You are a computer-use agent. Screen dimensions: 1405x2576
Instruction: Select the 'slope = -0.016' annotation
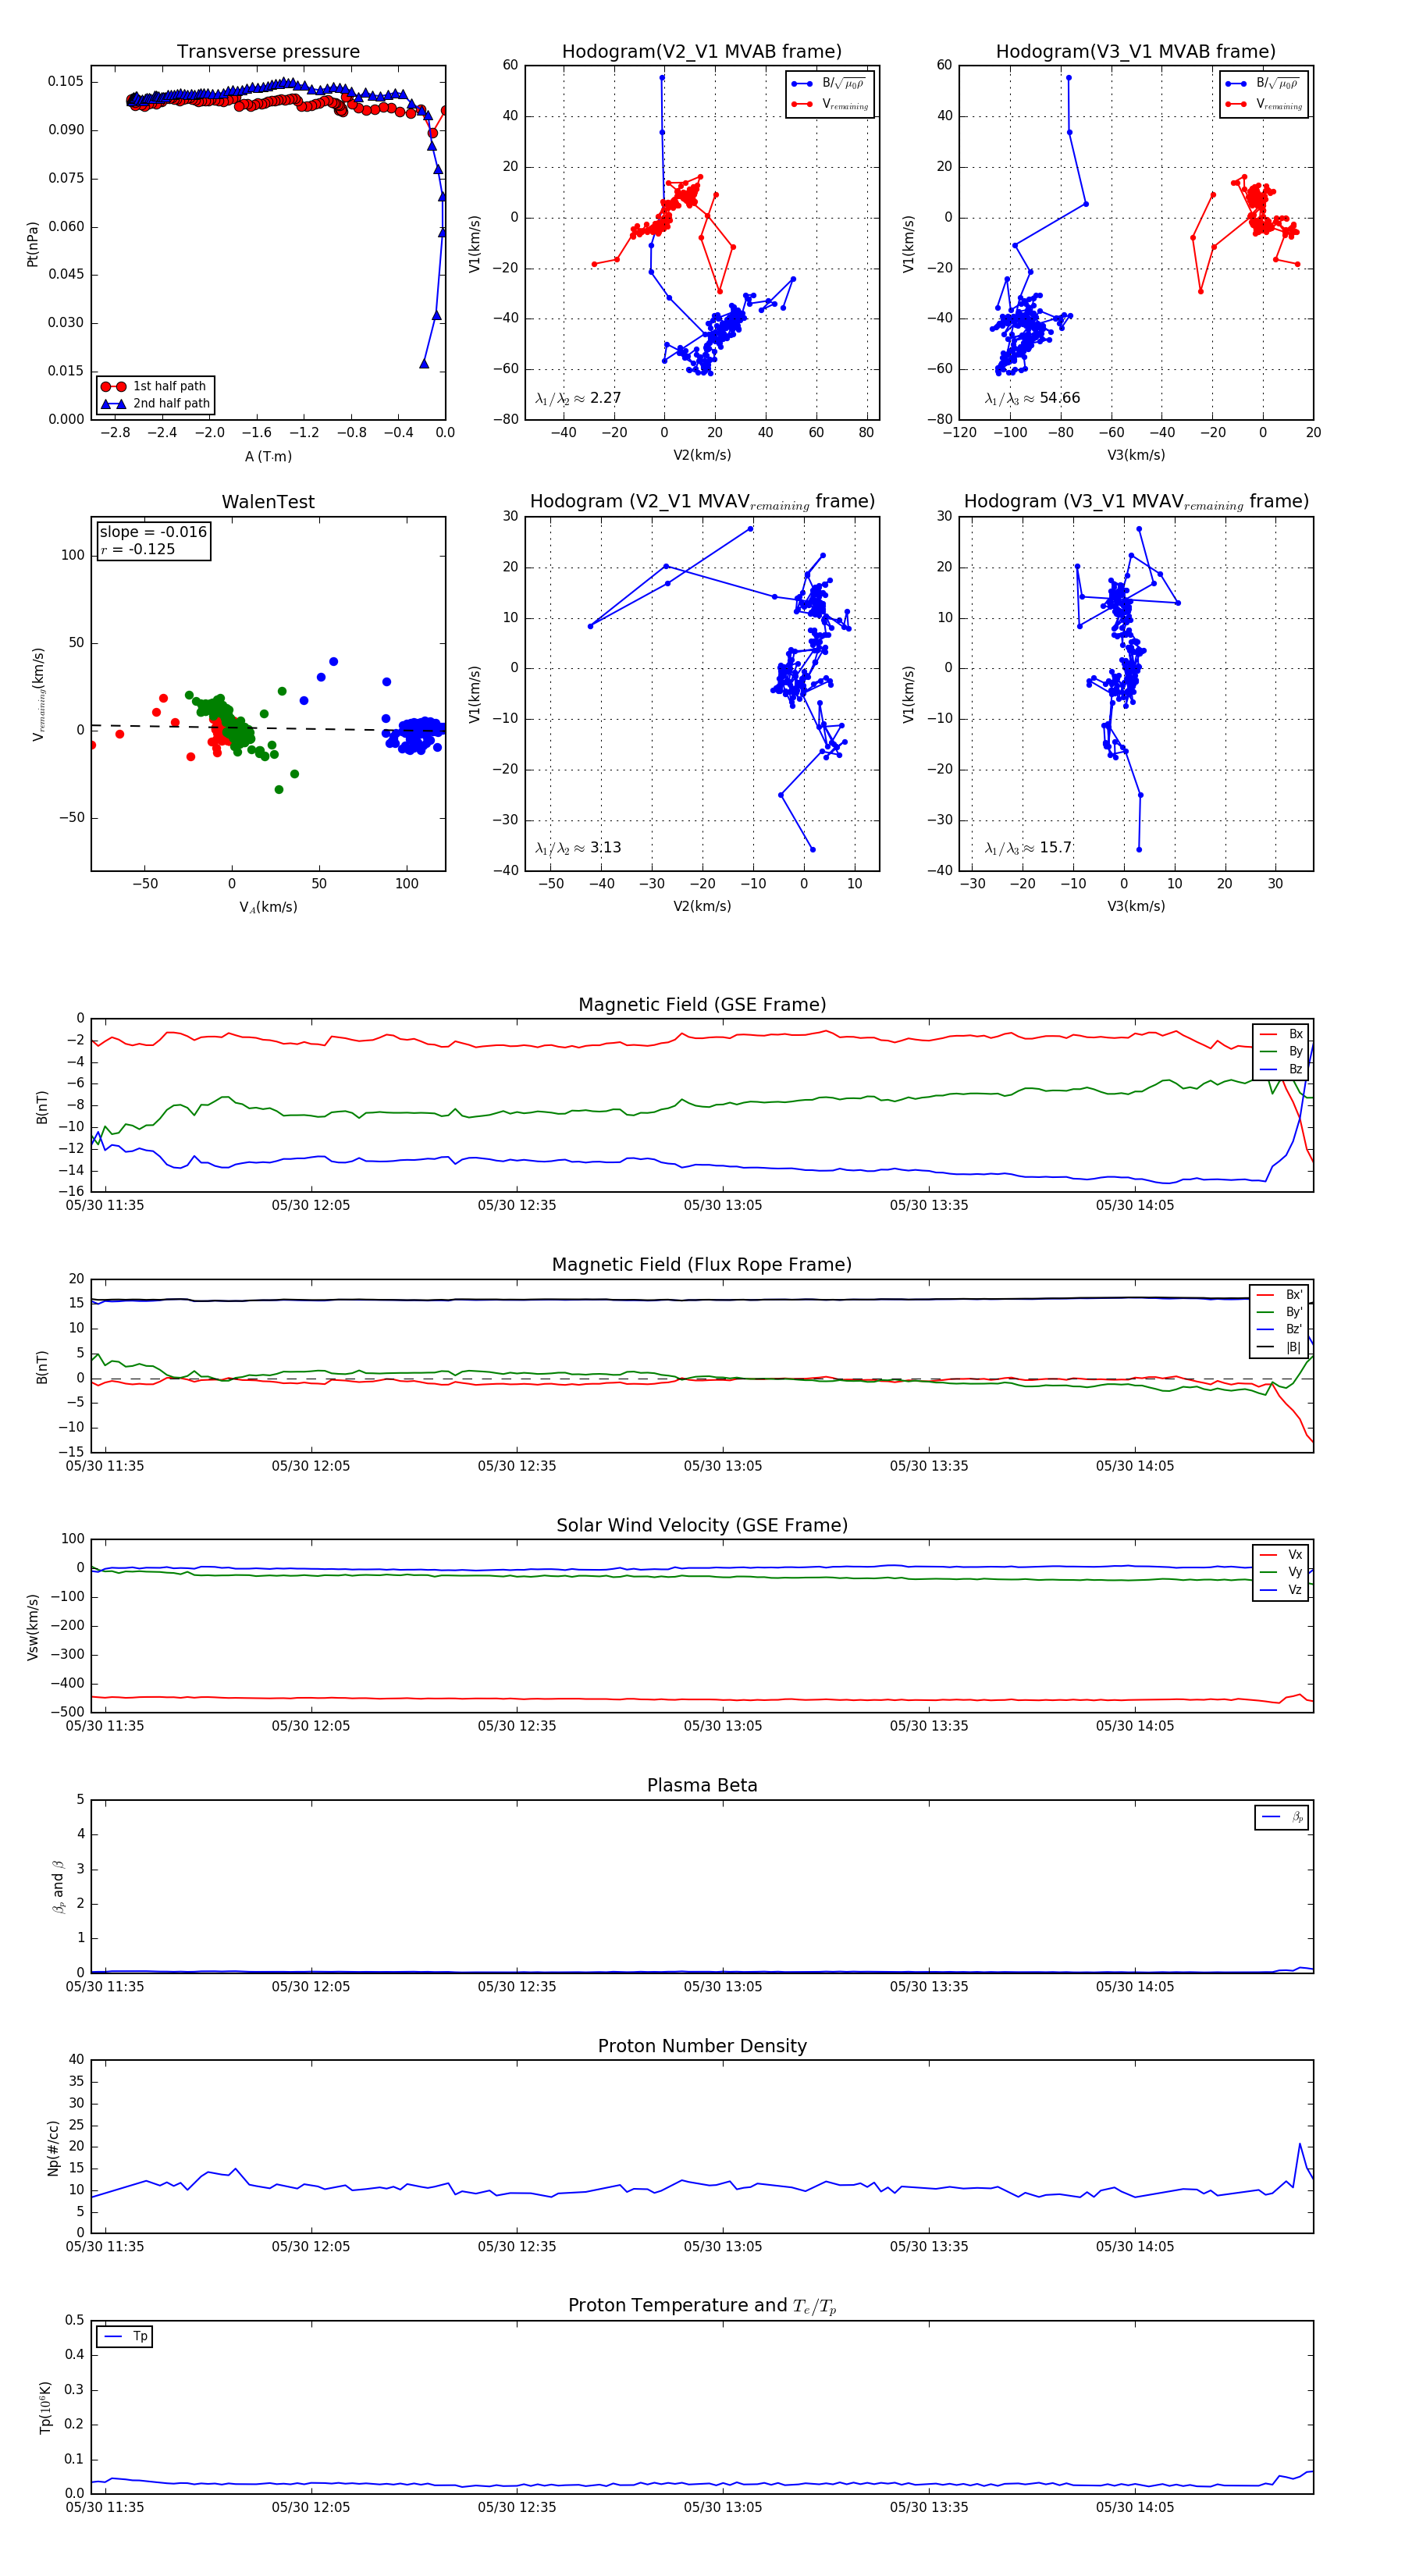tap(153, 532)
